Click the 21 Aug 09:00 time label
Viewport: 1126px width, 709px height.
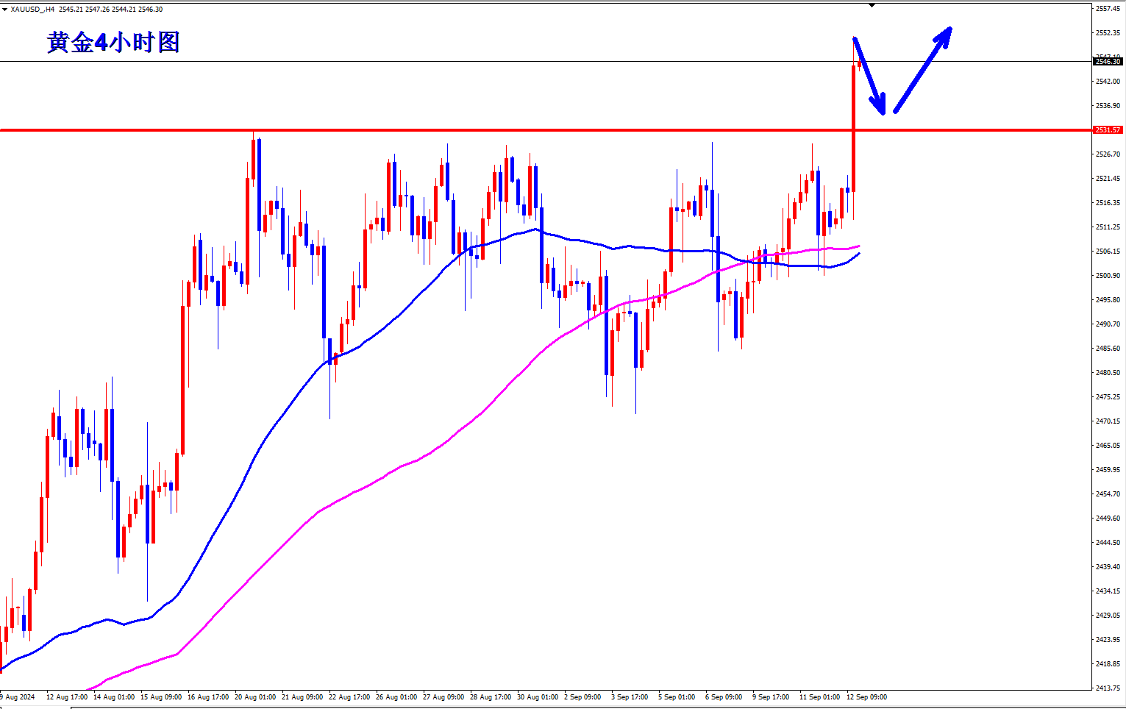coord(302,697)
